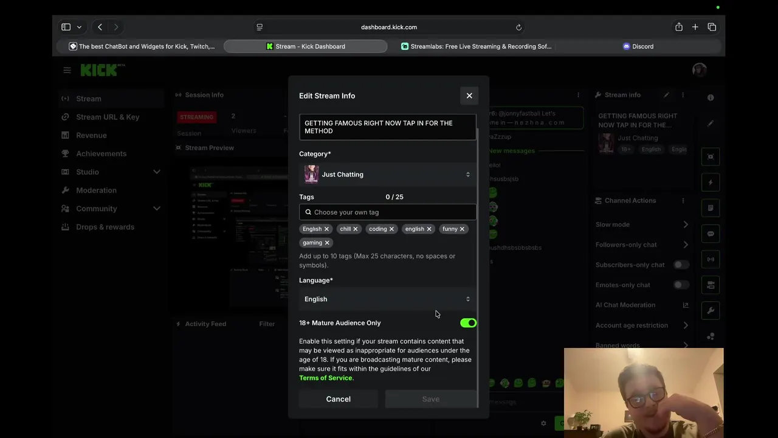Click the Cancel button
This screenshot has width=778, height=438.
click(339, 399)
